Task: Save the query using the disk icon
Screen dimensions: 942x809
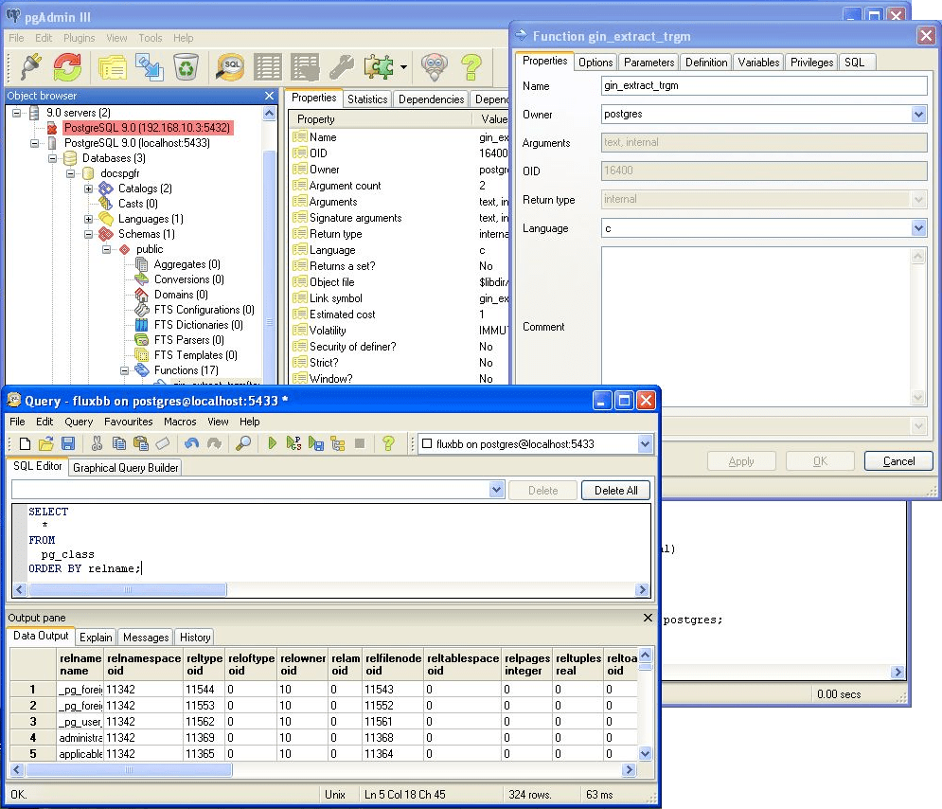Action: pos(68,441)
